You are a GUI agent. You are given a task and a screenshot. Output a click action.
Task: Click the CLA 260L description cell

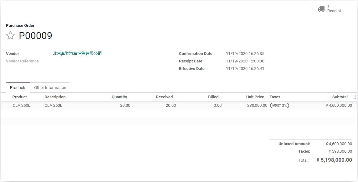point(53,106)
